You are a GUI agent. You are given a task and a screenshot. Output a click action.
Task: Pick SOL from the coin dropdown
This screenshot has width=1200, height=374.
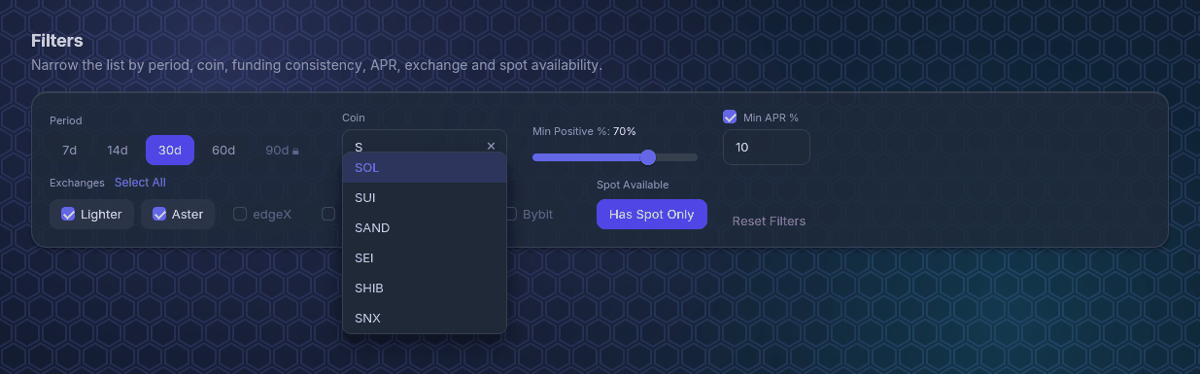(425, 168)
